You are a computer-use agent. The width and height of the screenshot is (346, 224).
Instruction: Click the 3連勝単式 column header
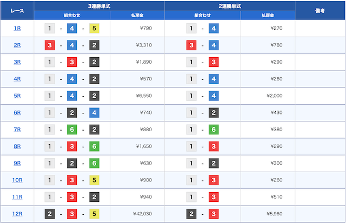click(99, 6)
